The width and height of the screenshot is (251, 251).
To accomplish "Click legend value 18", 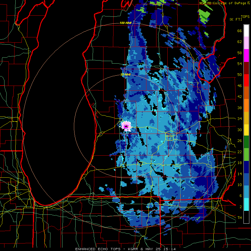I will pos(240,163).
